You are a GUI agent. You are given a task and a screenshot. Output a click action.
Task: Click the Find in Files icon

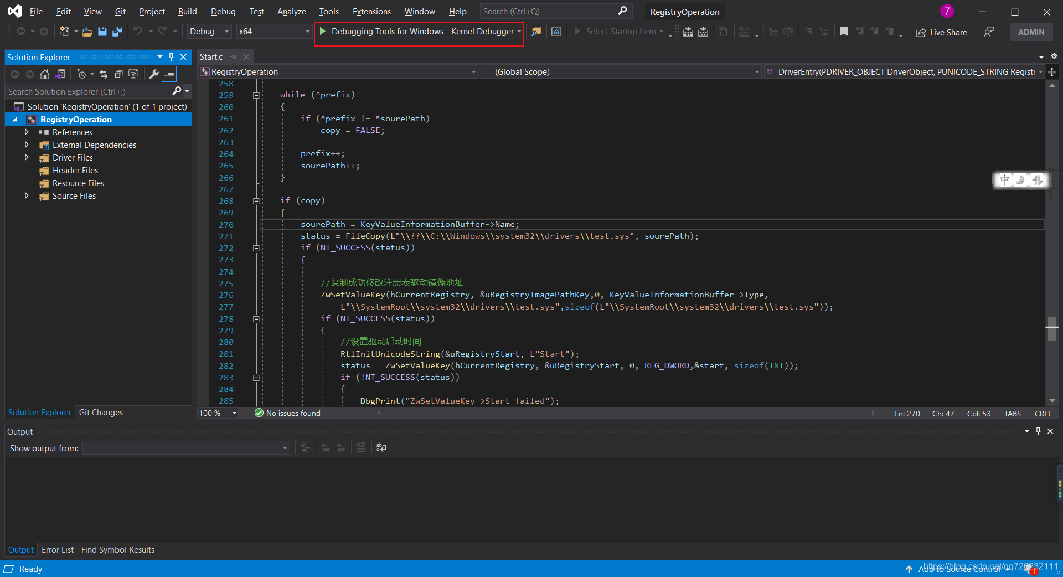(x=536, y=32)
